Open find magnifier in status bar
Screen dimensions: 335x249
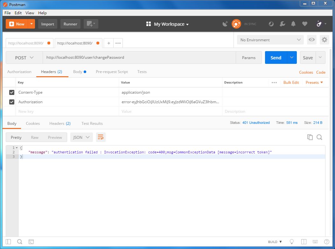tap(20, 241)
